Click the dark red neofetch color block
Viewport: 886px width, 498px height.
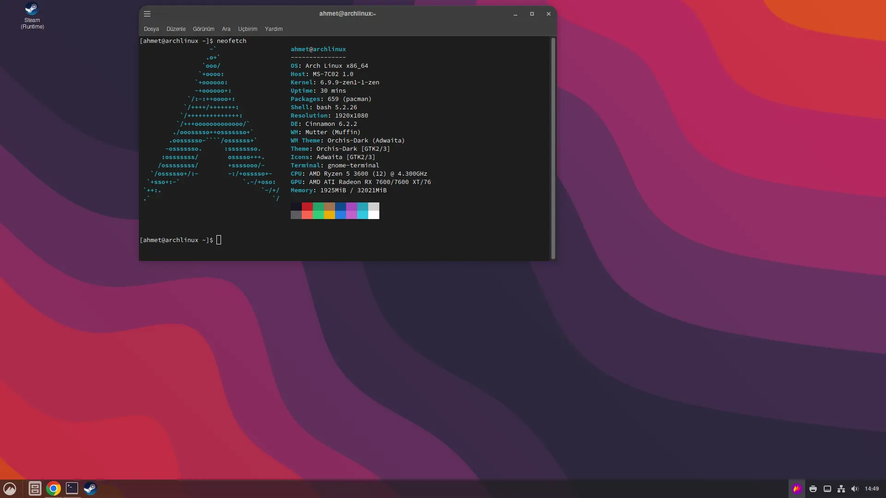point(307,207)
